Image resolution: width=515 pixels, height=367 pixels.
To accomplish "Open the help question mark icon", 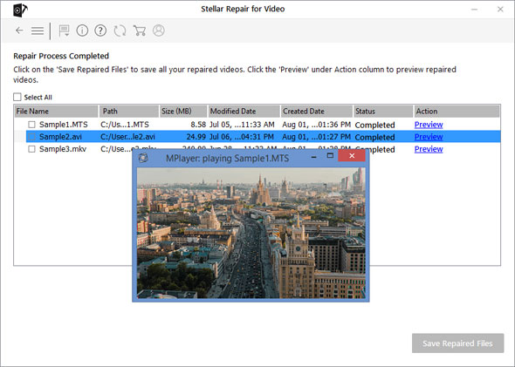I will click(x=100, y=31).
